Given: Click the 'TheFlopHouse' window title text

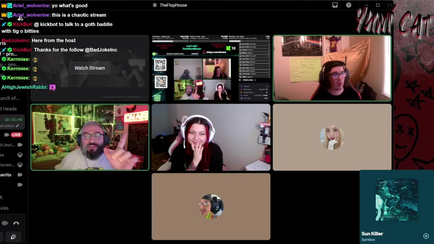Looking at the screenshot, I should coord(173,5).
